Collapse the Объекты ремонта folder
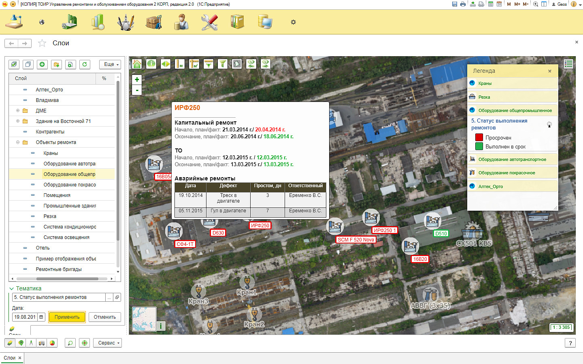The image size is (583, 364). click(18, 142)
